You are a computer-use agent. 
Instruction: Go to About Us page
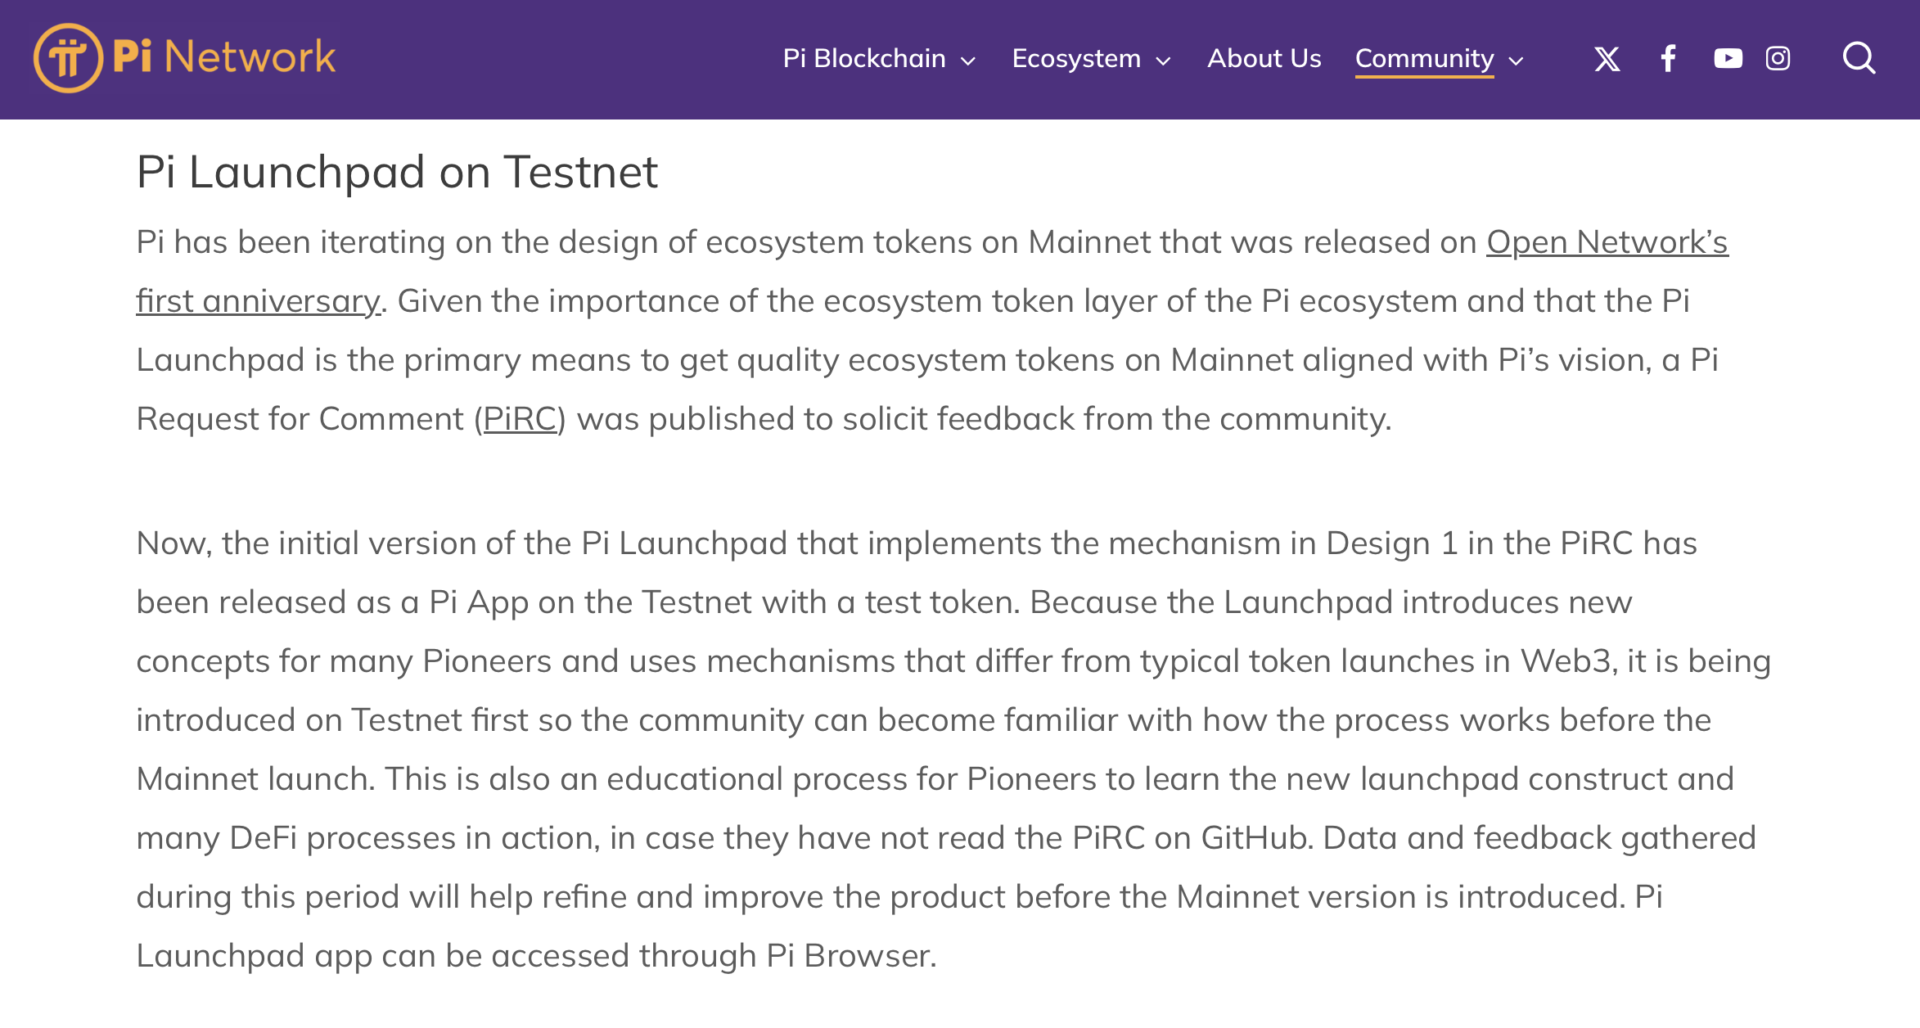1264,59
